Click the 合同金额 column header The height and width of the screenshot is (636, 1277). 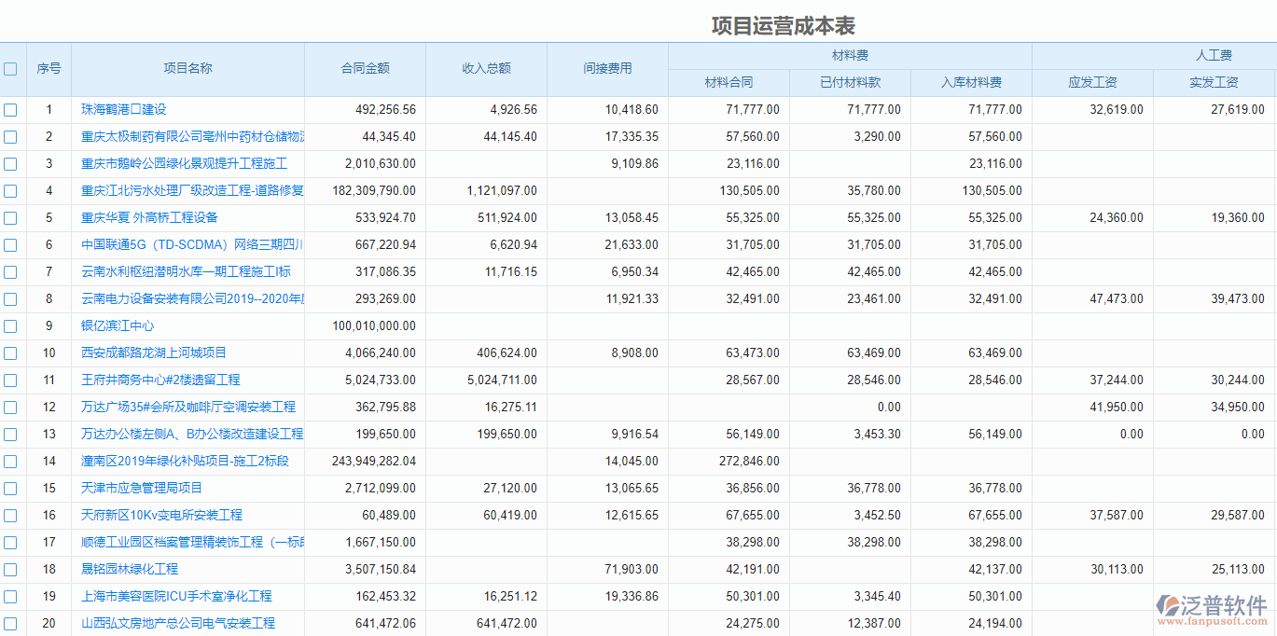point(365,68)
